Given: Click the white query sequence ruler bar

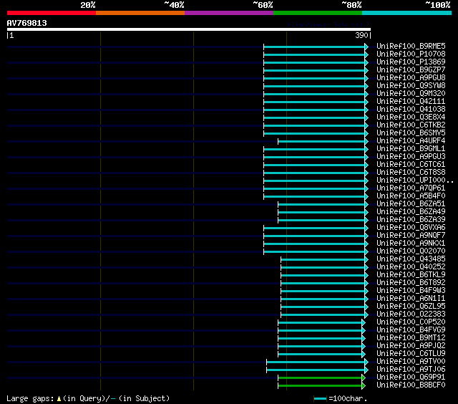Looking at the screenshot, I should pyautogui.click(x=189, y=29).
